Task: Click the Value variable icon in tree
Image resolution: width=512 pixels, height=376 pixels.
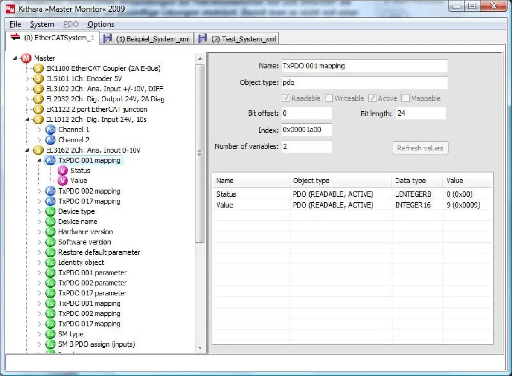Action: point(63,181)
